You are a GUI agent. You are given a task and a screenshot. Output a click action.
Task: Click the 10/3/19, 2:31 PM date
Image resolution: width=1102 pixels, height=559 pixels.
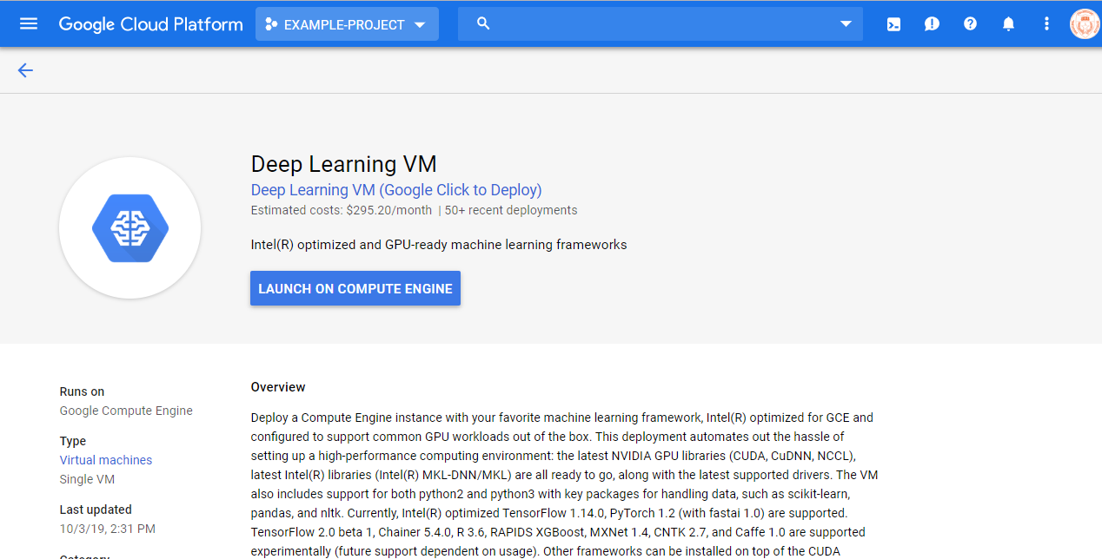tap(108, 529)
